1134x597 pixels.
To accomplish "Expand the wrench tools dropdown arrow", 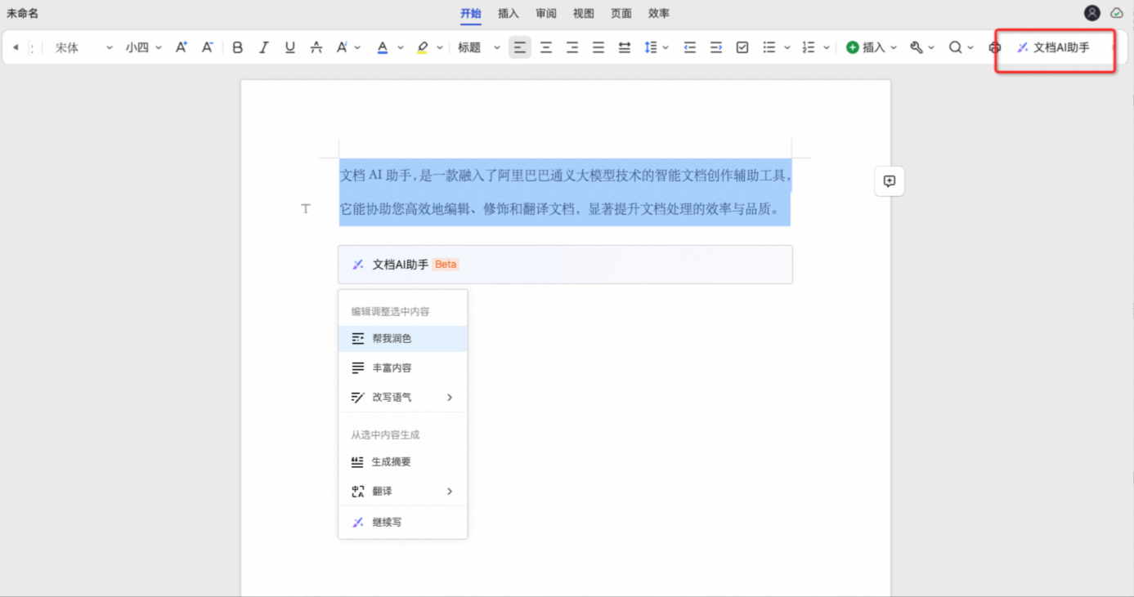I will [x=931, y=47].
